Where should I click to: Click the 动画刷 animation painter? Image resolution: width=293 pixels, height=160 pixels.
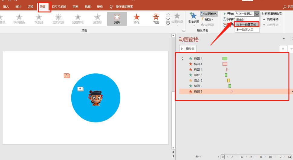click(x=207, y=25)
